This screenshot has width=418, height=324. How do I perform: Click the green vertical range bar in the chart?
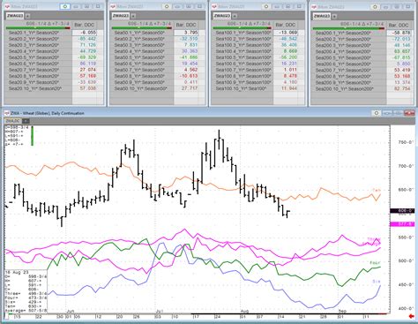click(x=32, y=136)
